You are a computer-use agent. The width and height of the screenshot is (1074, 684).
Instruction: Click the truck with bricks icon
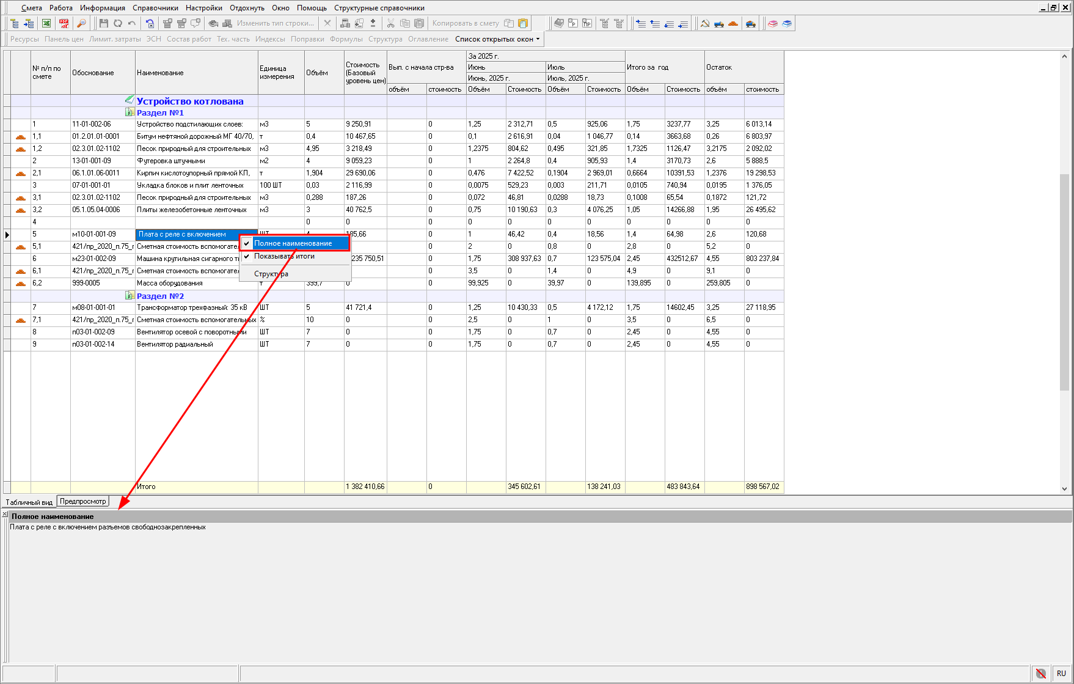(x=751, y=23)
